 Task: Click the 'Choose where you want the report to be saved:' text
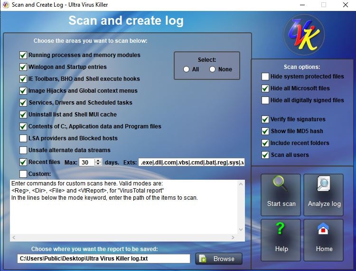coord(94,249)
